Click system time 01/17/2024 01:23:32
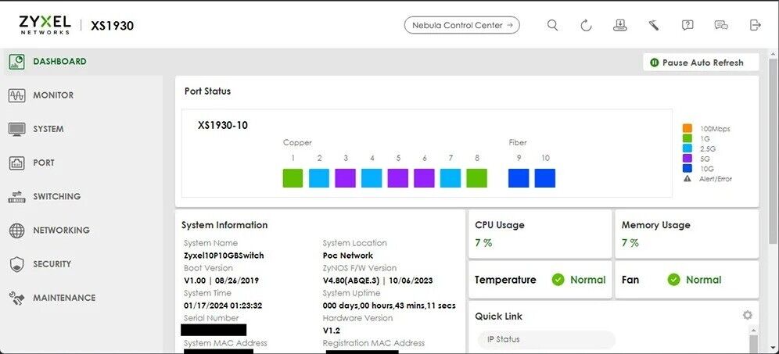This screenshot has height=354, width=779. [x=223, y=306]
